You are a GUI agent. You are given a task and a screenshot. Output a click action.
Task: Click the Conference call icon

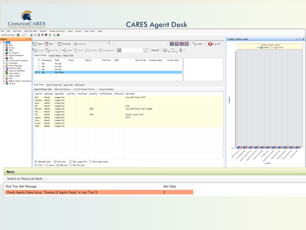point(100,50)
